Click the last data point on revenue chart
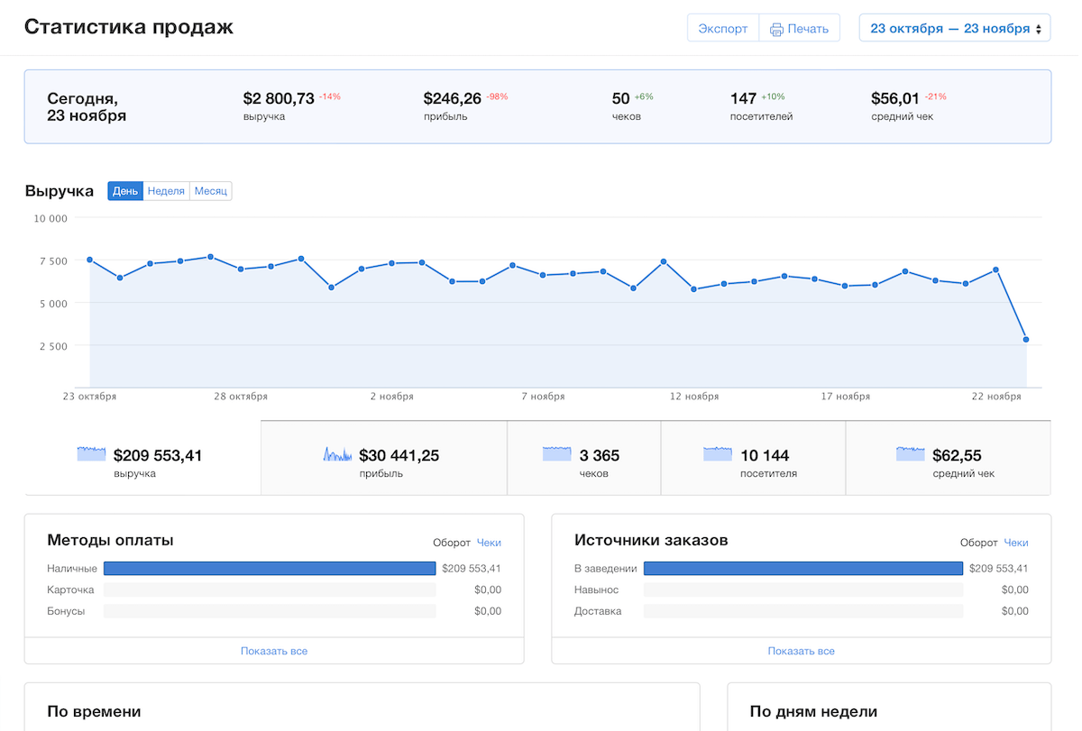This screenshot has width=1082, height=731. 1026,340
